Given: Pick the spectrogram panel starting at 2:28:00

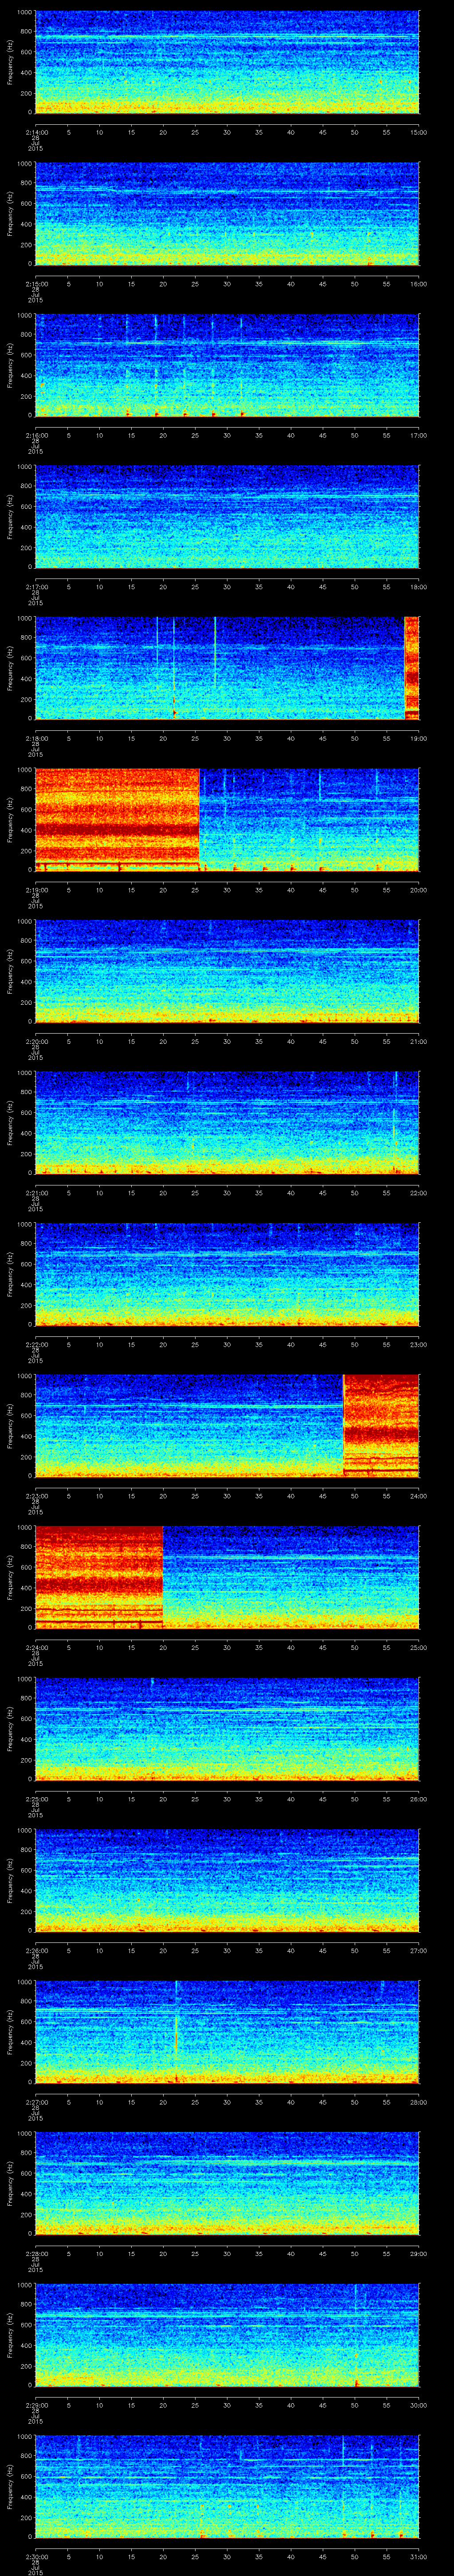Looking at the screenshot, I should click(227, 2183).
